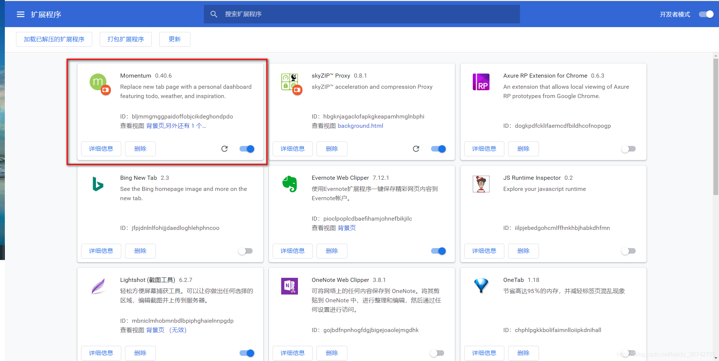Click the Bing New Tab icon
Viewport: 719px width, 361px height.
(98, 184)
